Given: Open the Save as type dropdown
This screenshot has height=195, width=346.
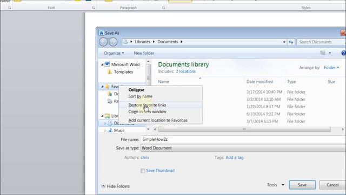Looking at the screenshot, I should [243, 148].
